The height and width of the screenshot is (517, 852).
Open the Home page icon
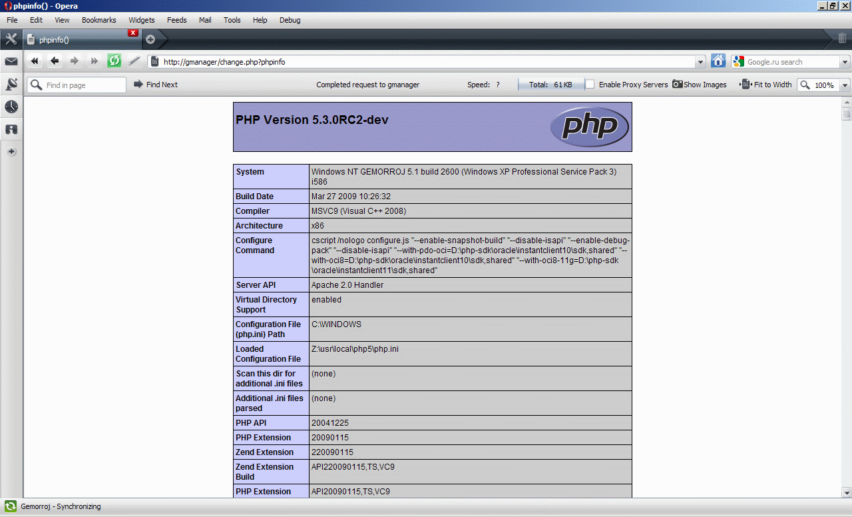(718, 61)
